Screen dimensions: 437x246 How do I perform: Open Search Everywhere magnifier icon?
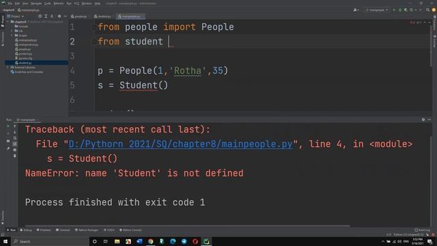click(x=427, y=10)
